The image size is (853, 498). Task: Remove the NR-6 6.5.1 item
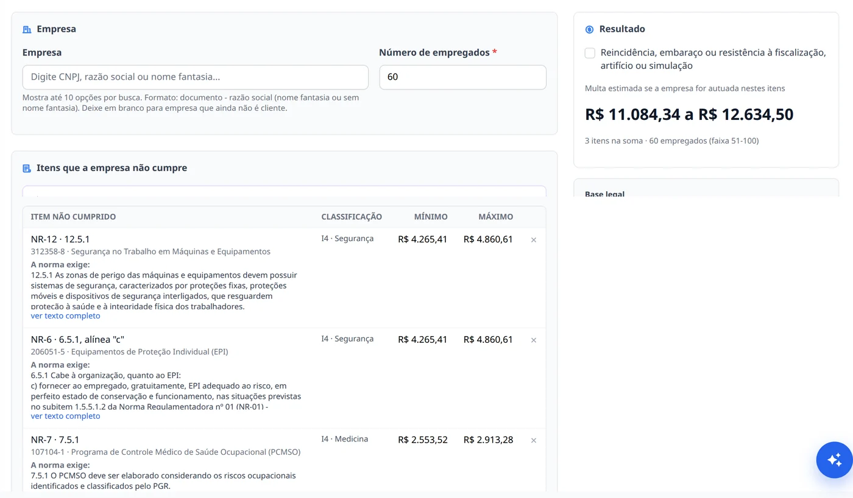coord(534,340)
